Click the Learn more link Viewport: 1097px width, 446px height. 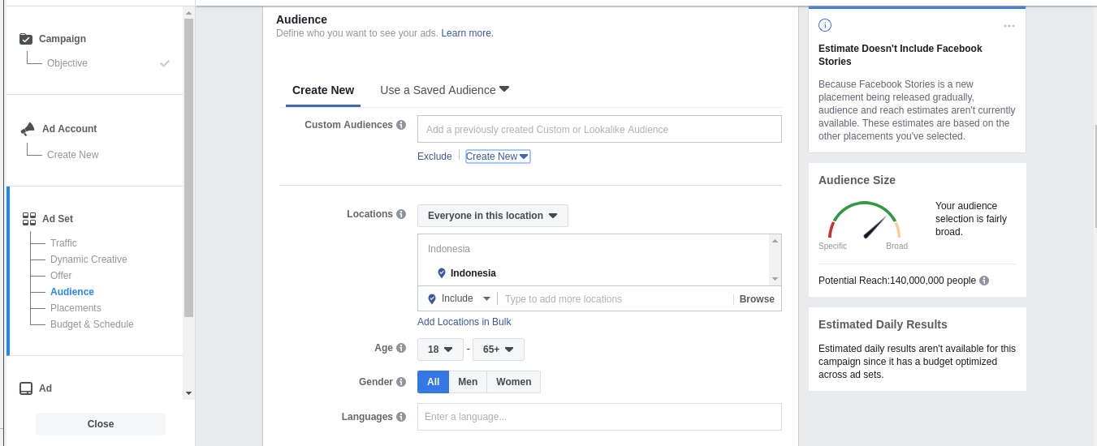pos(467,33)
